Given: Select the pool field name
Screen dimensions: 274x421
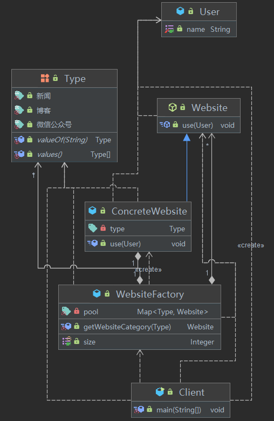Looking at the screenshot, I should pyautogui.click(x=91, y=312).
